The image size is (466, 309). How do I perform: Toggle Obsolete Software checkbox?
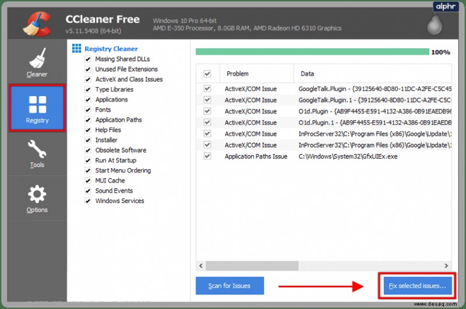[x=88, y=150]
